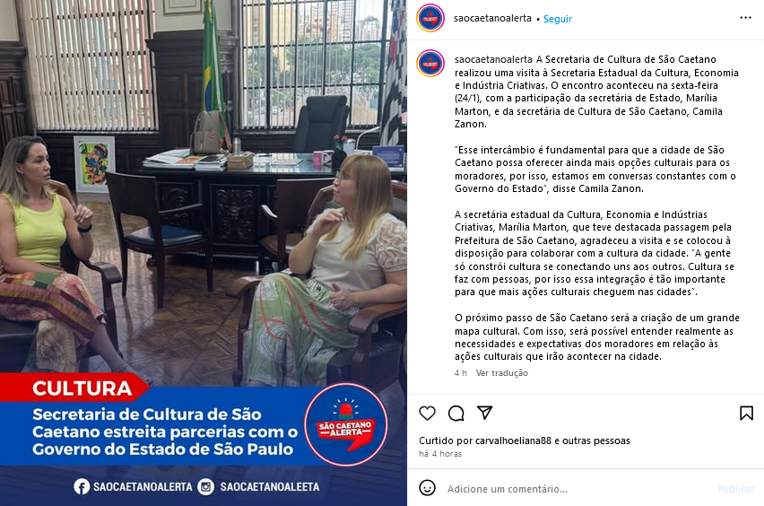The height and width of the screenshot is (506, 764).
Task: Click the Publicar button
Action: [735, 489]
